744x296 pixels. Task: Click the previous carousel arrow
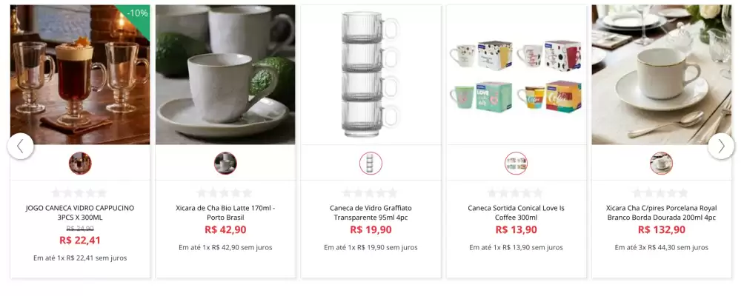tap(21, 146)
